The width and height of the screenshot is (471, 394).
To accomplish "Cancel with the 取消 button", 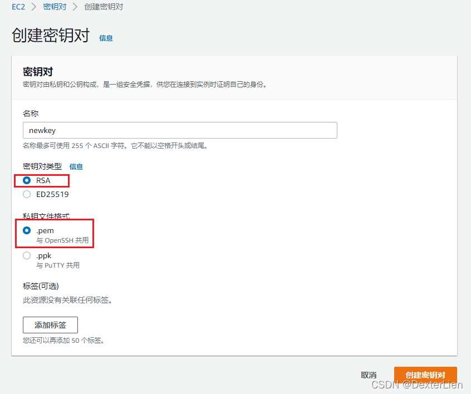I will pyautogui.click(x=369, y=375).
